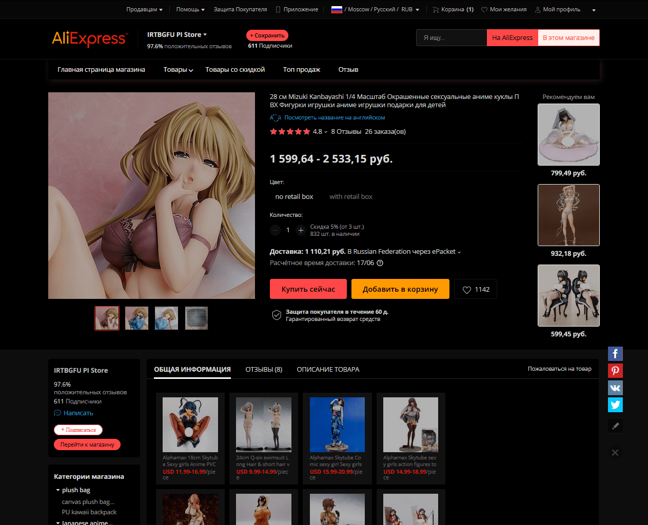Select the second product thumbnail image
This screenshot has width=648, height=525.
(136, 318)
